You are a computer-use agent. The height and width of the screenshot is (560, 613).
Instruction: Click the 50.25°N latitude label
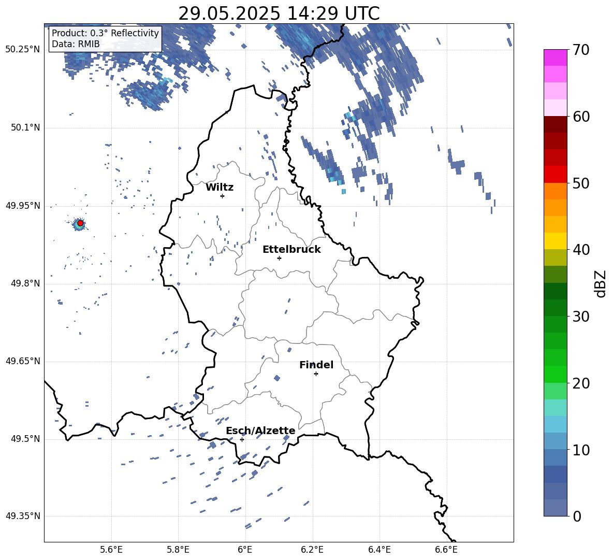23,50
